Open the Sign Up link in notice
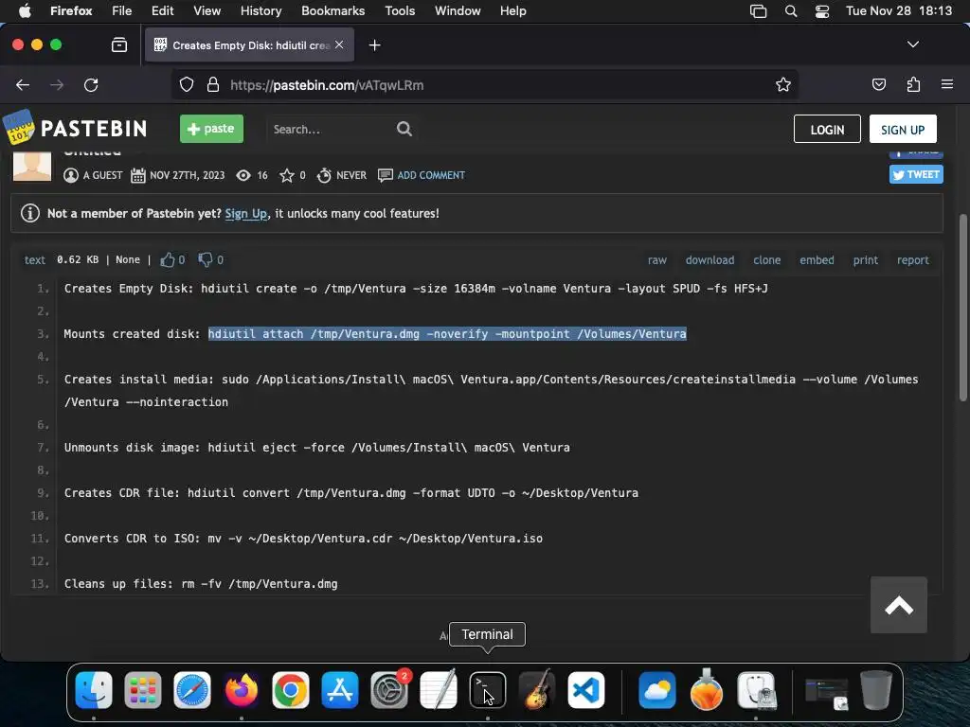970x727 pixels. (245, 213)
